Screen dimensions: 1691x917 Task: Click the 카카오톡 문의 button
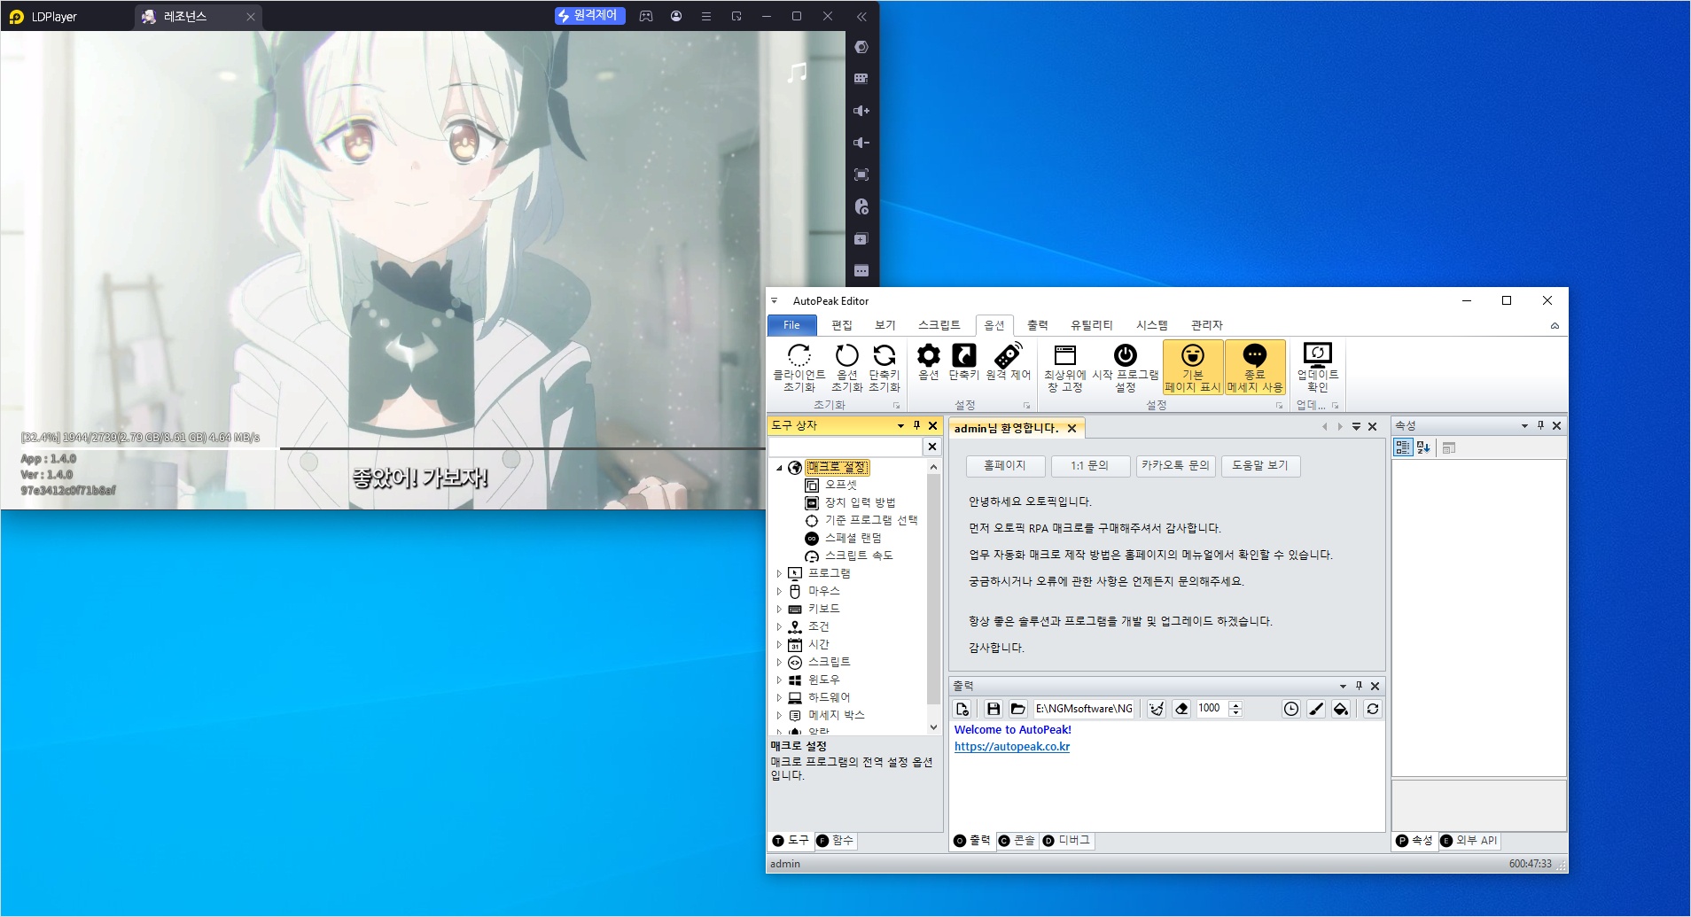1175,466
